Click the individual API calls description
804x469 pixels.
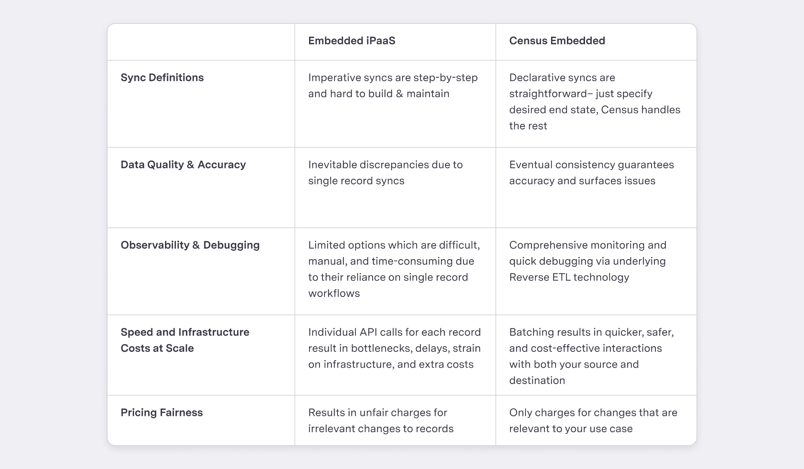(x=394, y=348)
